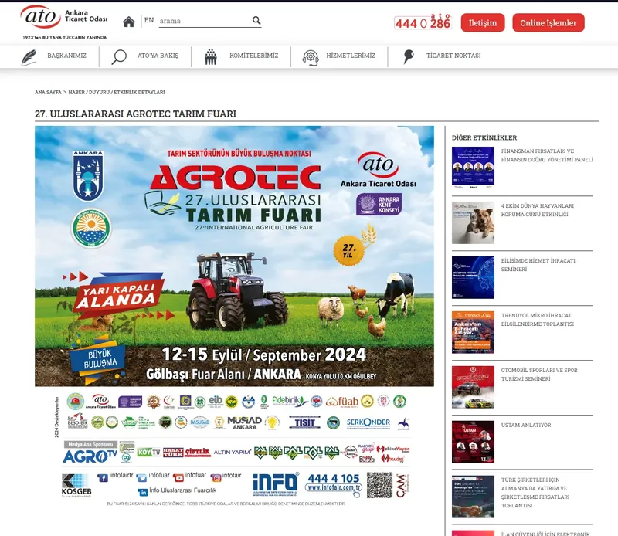Screen dimensions: 618x536
Task: Click the feather icon beside Başkanımız
Action: coord(29,56)
